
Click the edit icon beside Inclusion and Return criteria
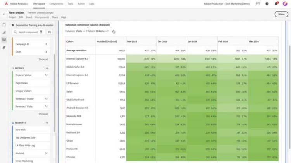click(x=114, y=32)
